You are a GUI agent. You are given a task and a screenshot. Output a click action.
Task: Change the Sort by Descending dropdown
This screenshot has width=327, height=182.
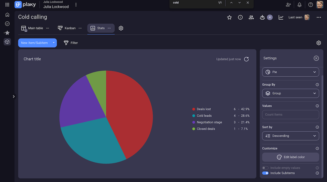pyautogui.click(x=290, y=136)
